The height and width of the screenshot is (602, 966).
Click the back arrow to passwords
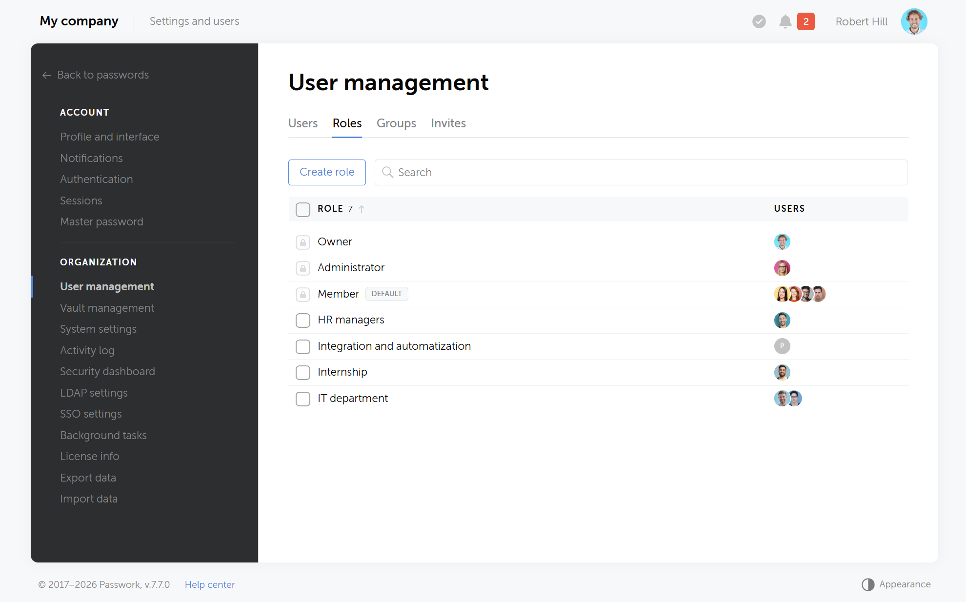(x=47, y=75)
